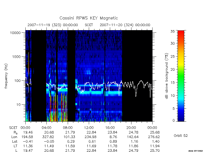Select the Rs value 22.84
The width and height of the screenshot is (203, 152).
tap(91, 132)
